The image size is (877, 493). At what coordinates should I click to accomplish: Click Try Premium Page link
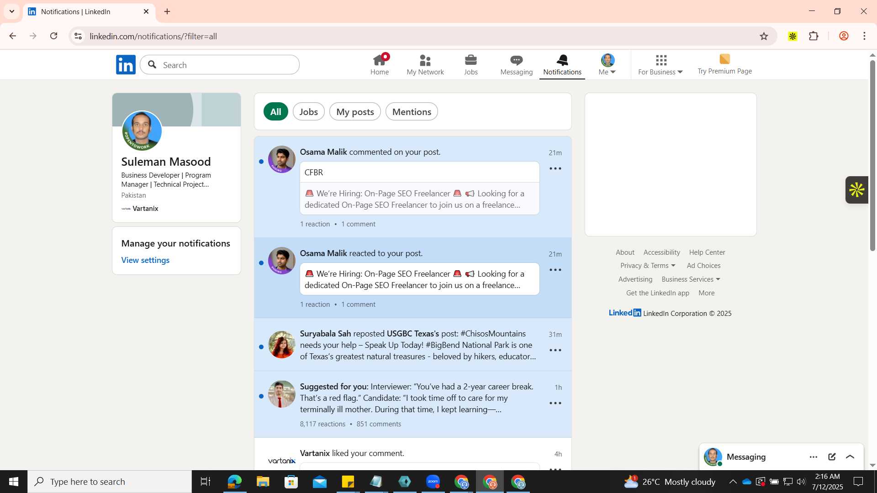pos(724,64)
